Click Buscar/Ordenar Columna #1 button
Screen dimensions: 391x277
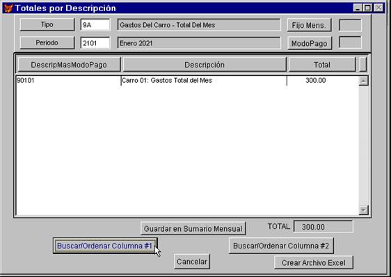pyautogui.click(x=105, y=246)
